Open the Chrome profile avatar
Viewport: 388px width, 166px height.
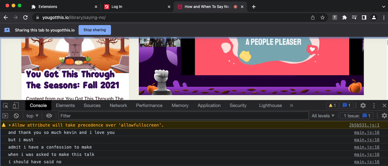point(374,17)
